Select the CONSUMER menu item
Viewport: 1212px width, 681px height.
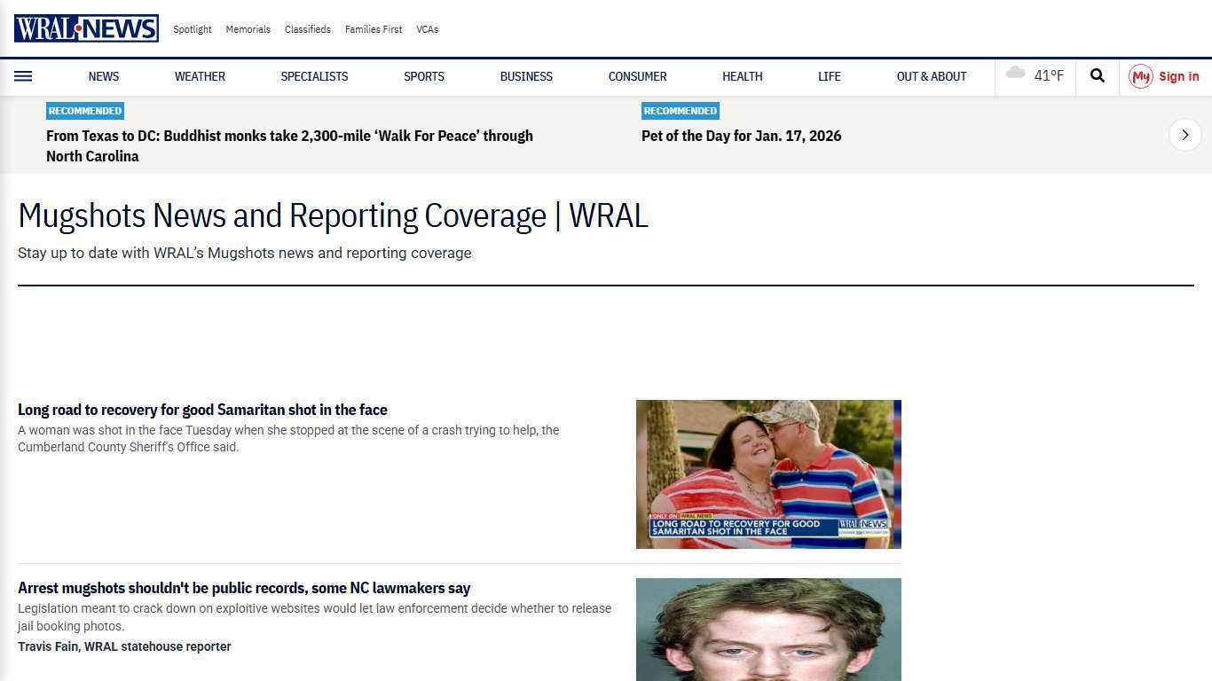click(637, 76)
